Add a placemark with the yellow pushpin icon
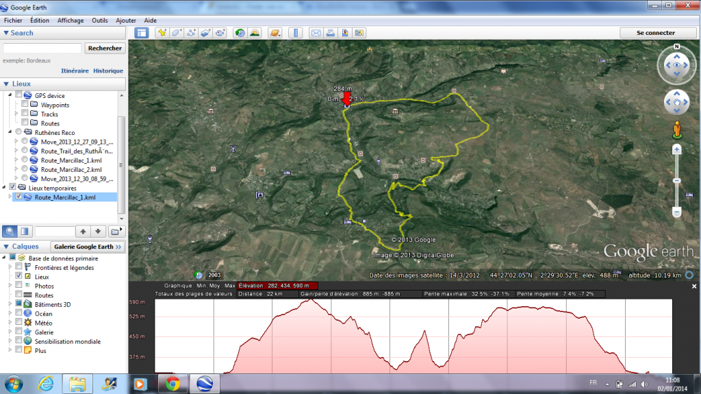The width and height of the screenshot is (701, 394). pyautogui.click(x=162, y=33)
